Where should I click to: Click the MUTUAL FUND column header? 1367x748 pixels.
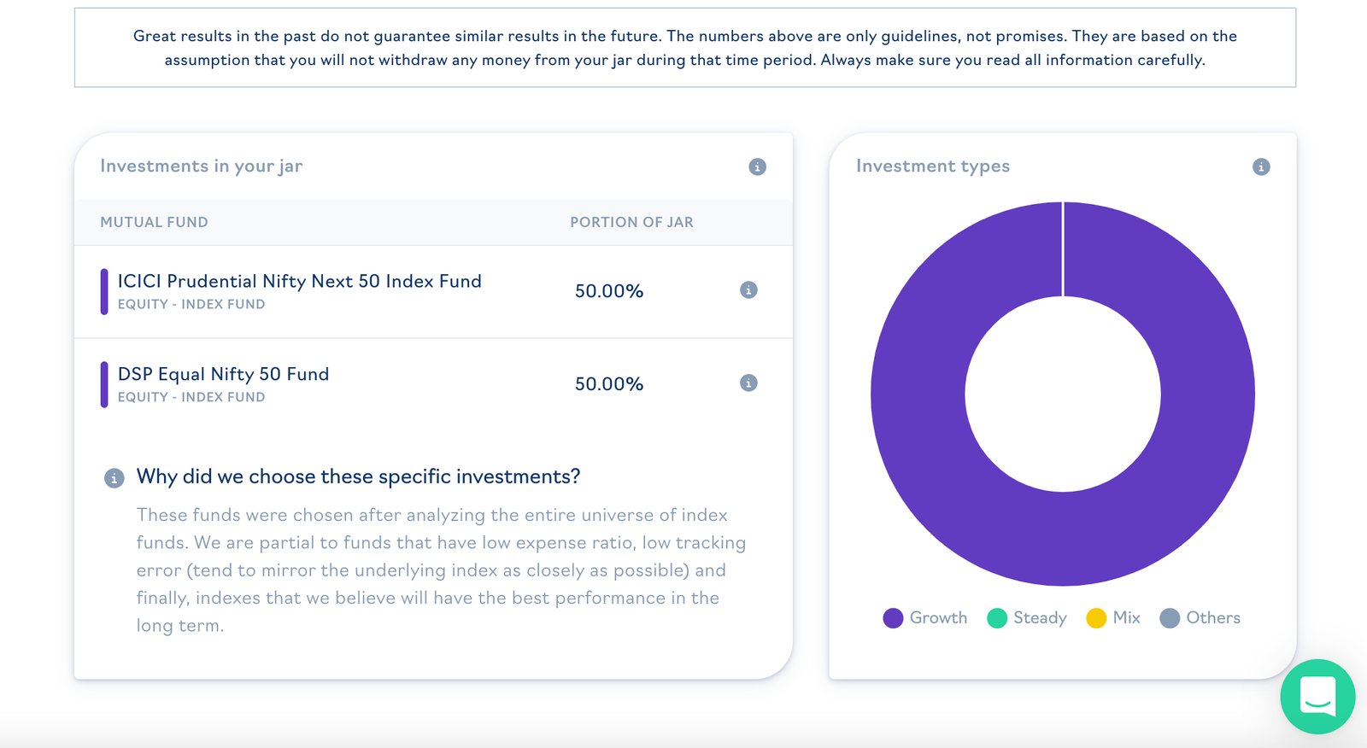(x=154, y=222)
